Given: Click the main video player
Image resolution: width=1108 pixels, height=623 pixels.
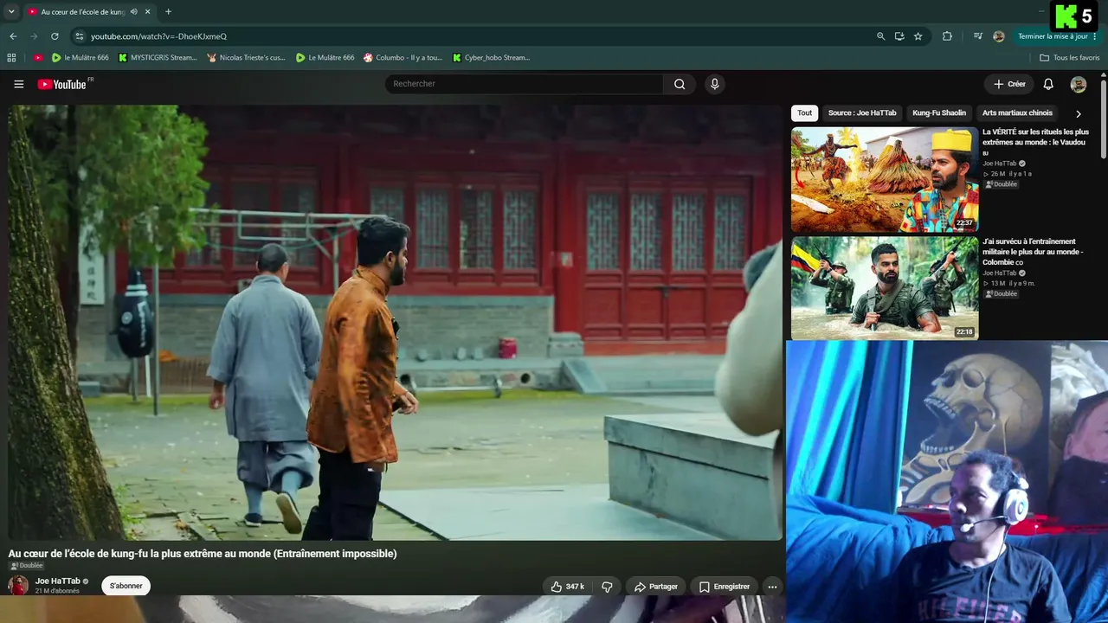Looking at the screenshot, I should click(x=396, y=323).
